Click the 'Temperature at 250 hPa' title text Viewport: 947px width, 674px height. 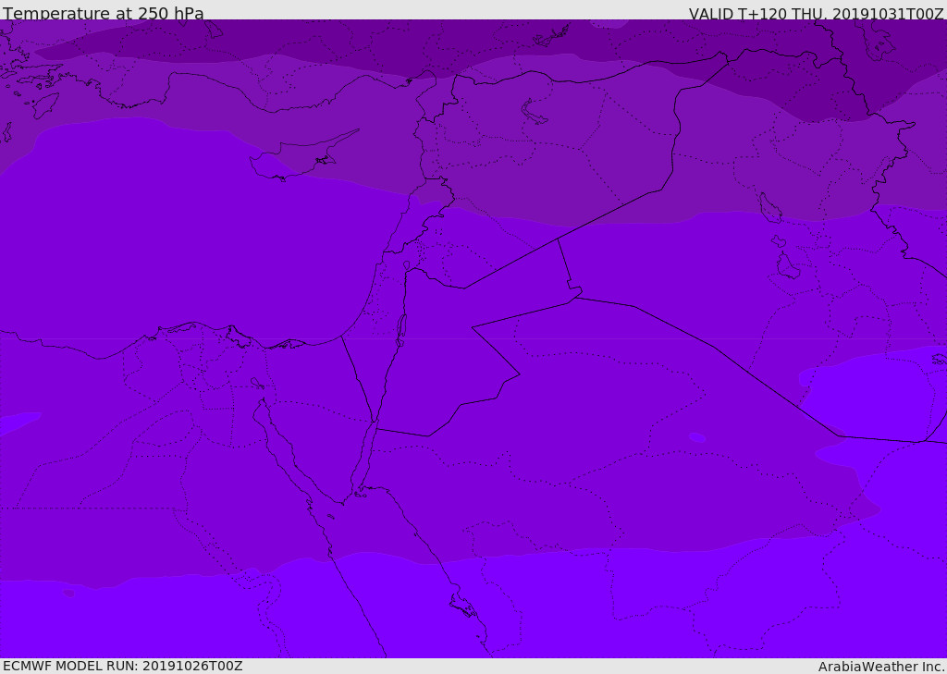tap(104, 12)
